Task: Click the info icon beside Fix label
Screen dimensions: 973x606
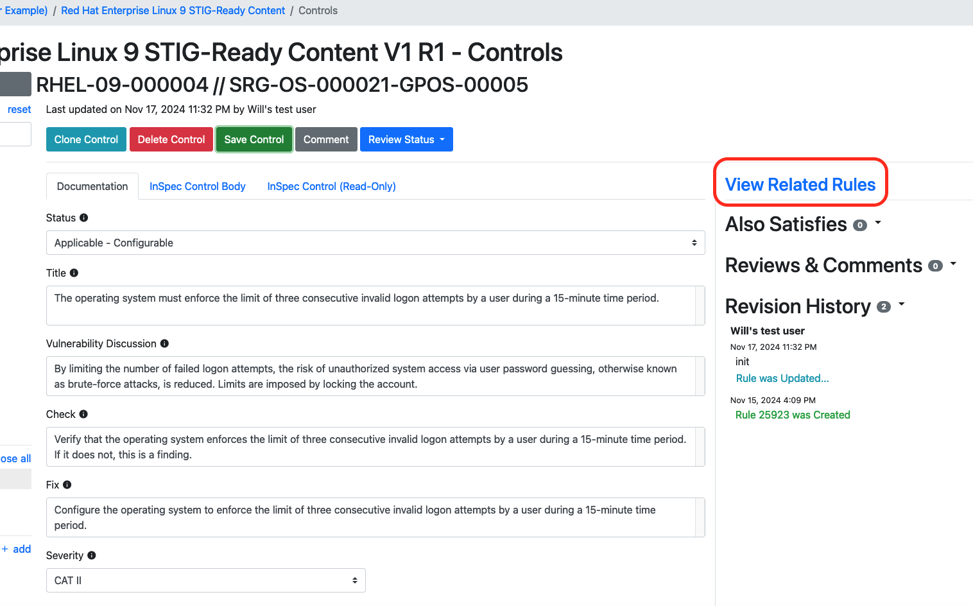Action: pyautogui.click(x=67, y=485)
